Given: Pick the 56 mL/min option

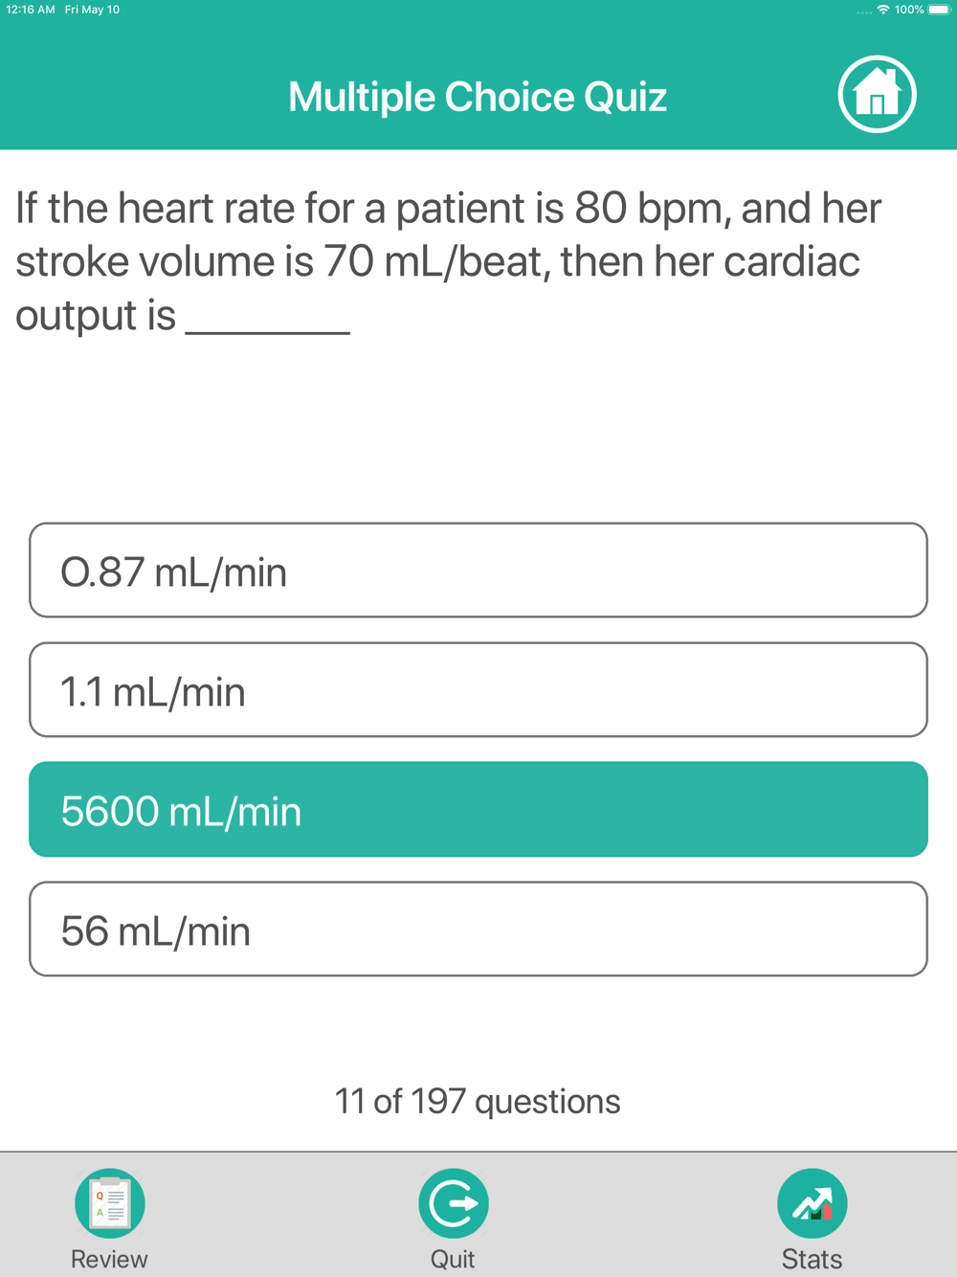Looking at the screenshot, I should click(x=478, y=929).
